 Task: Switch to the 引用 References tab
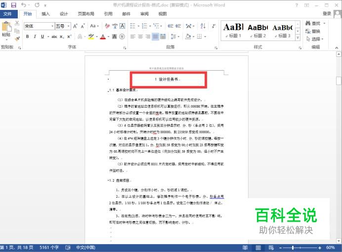coord(108,14)
